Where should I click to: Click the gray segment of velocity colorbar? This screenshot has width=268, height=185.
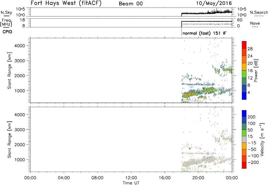tap(244, 140)
